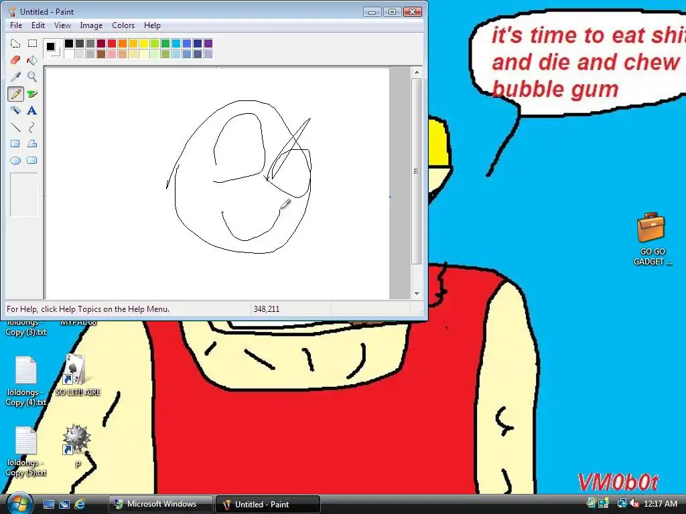Select the Free-Form Select tool

pos(15,44)
